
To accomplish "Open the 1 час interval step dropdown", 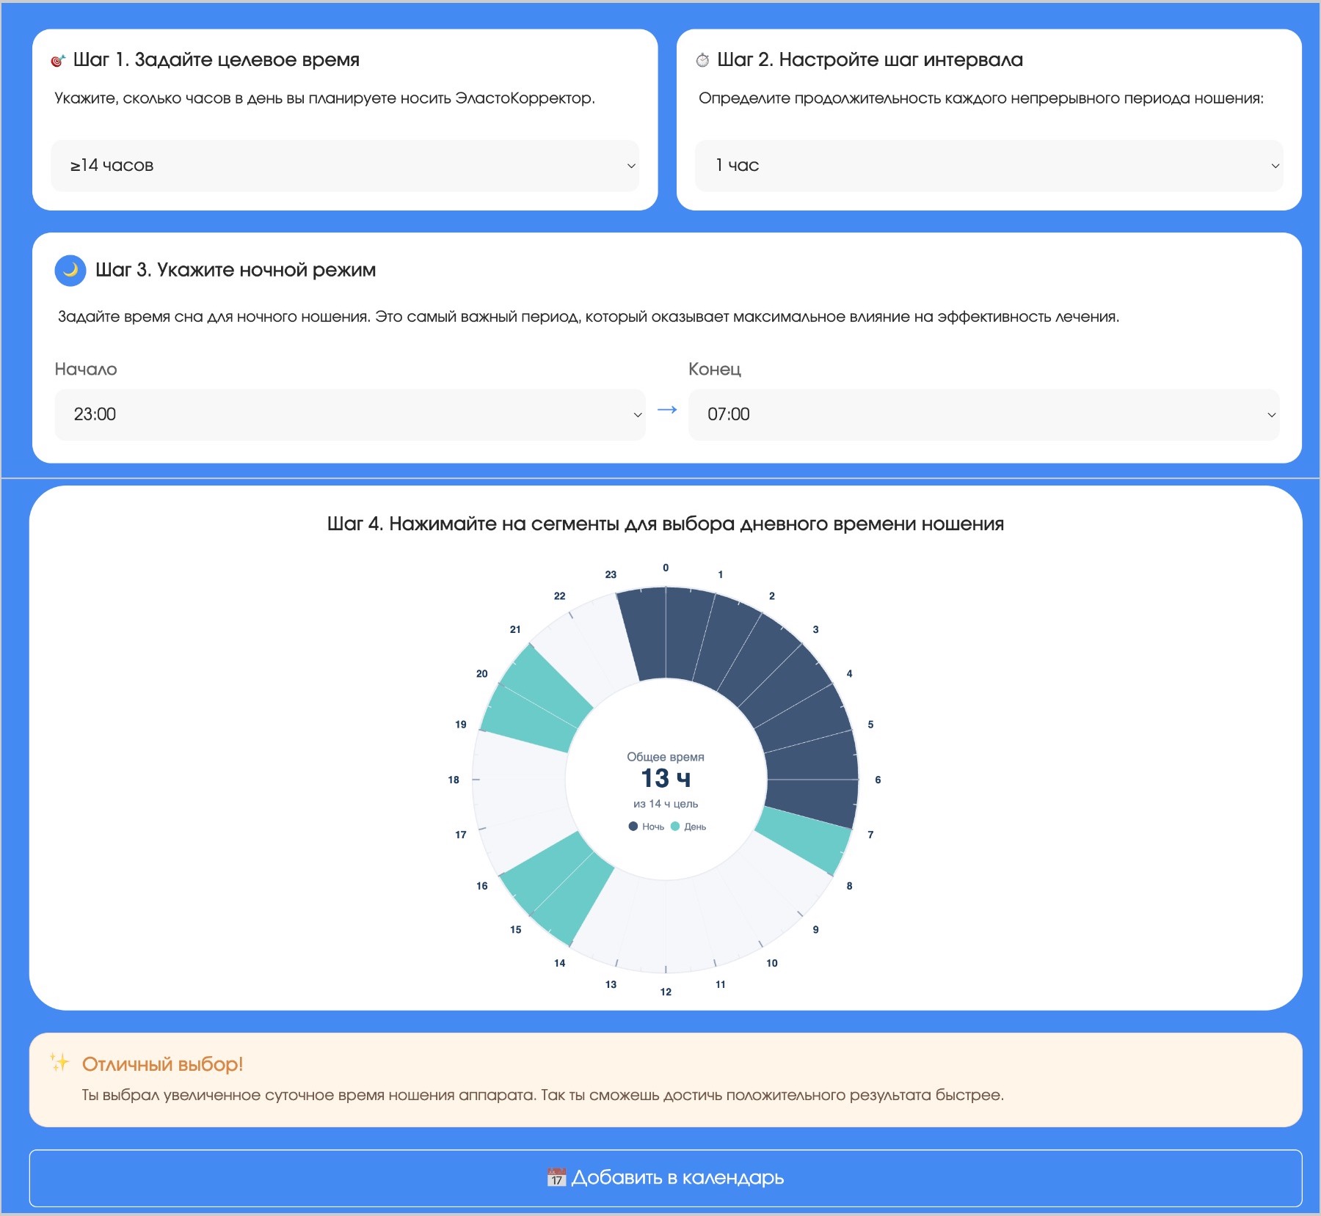I will (989, 166).
